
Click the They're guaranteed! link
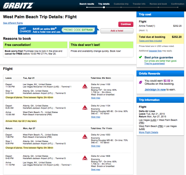click(x=154, y=64)
